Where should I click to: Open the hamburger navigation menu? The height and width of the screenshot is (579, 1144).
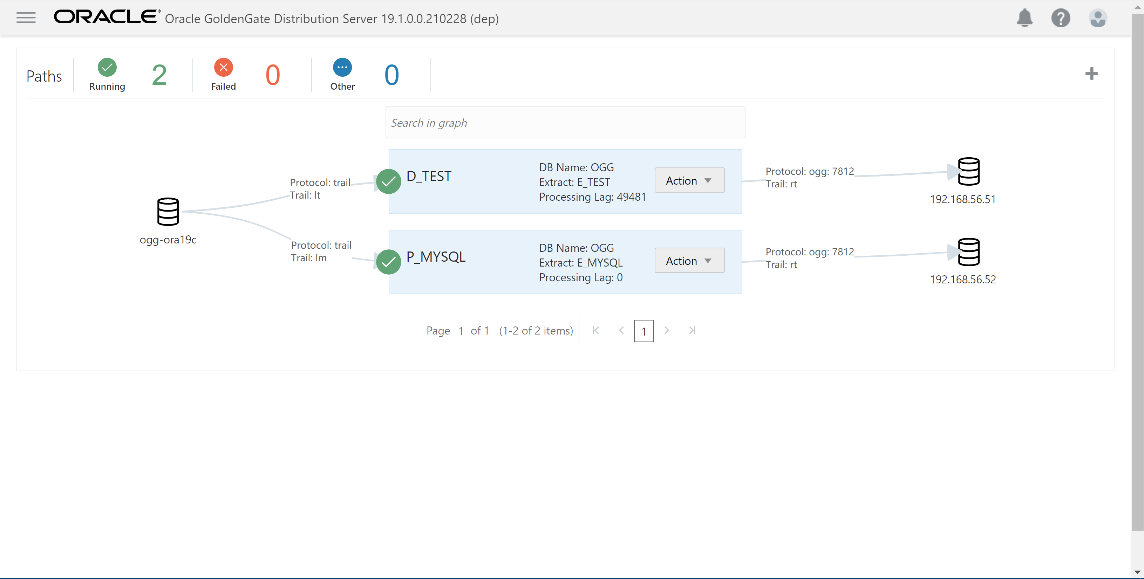tap(26, 18)
